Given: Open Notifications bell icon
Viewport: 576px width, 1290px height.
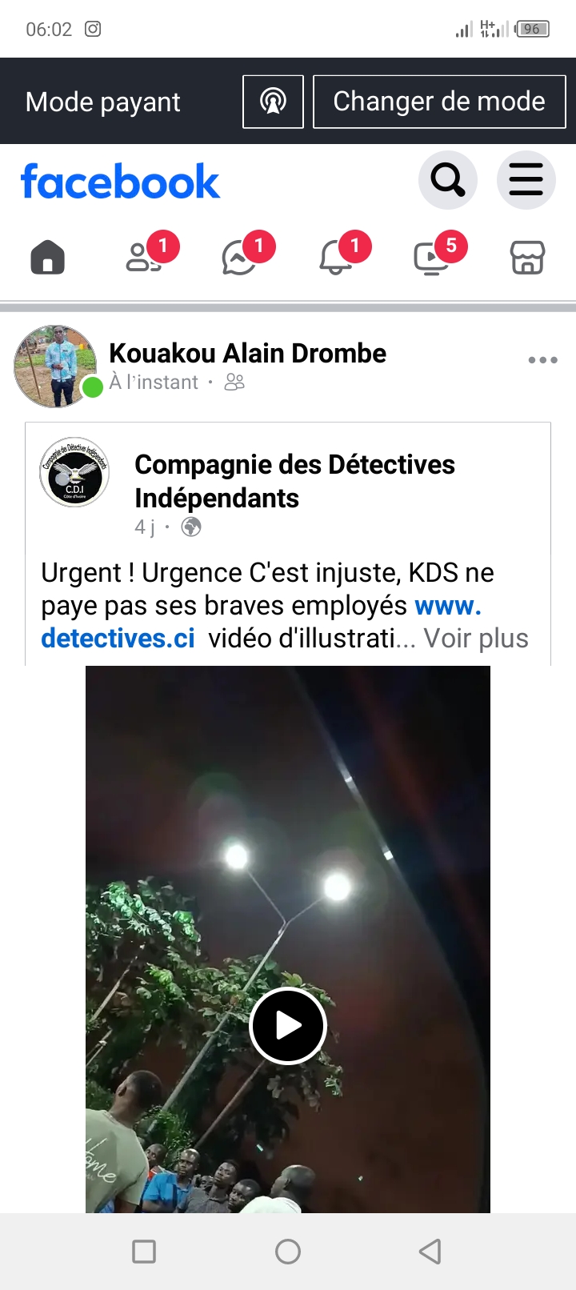Looking at the screenshot, I should point(336,258).
